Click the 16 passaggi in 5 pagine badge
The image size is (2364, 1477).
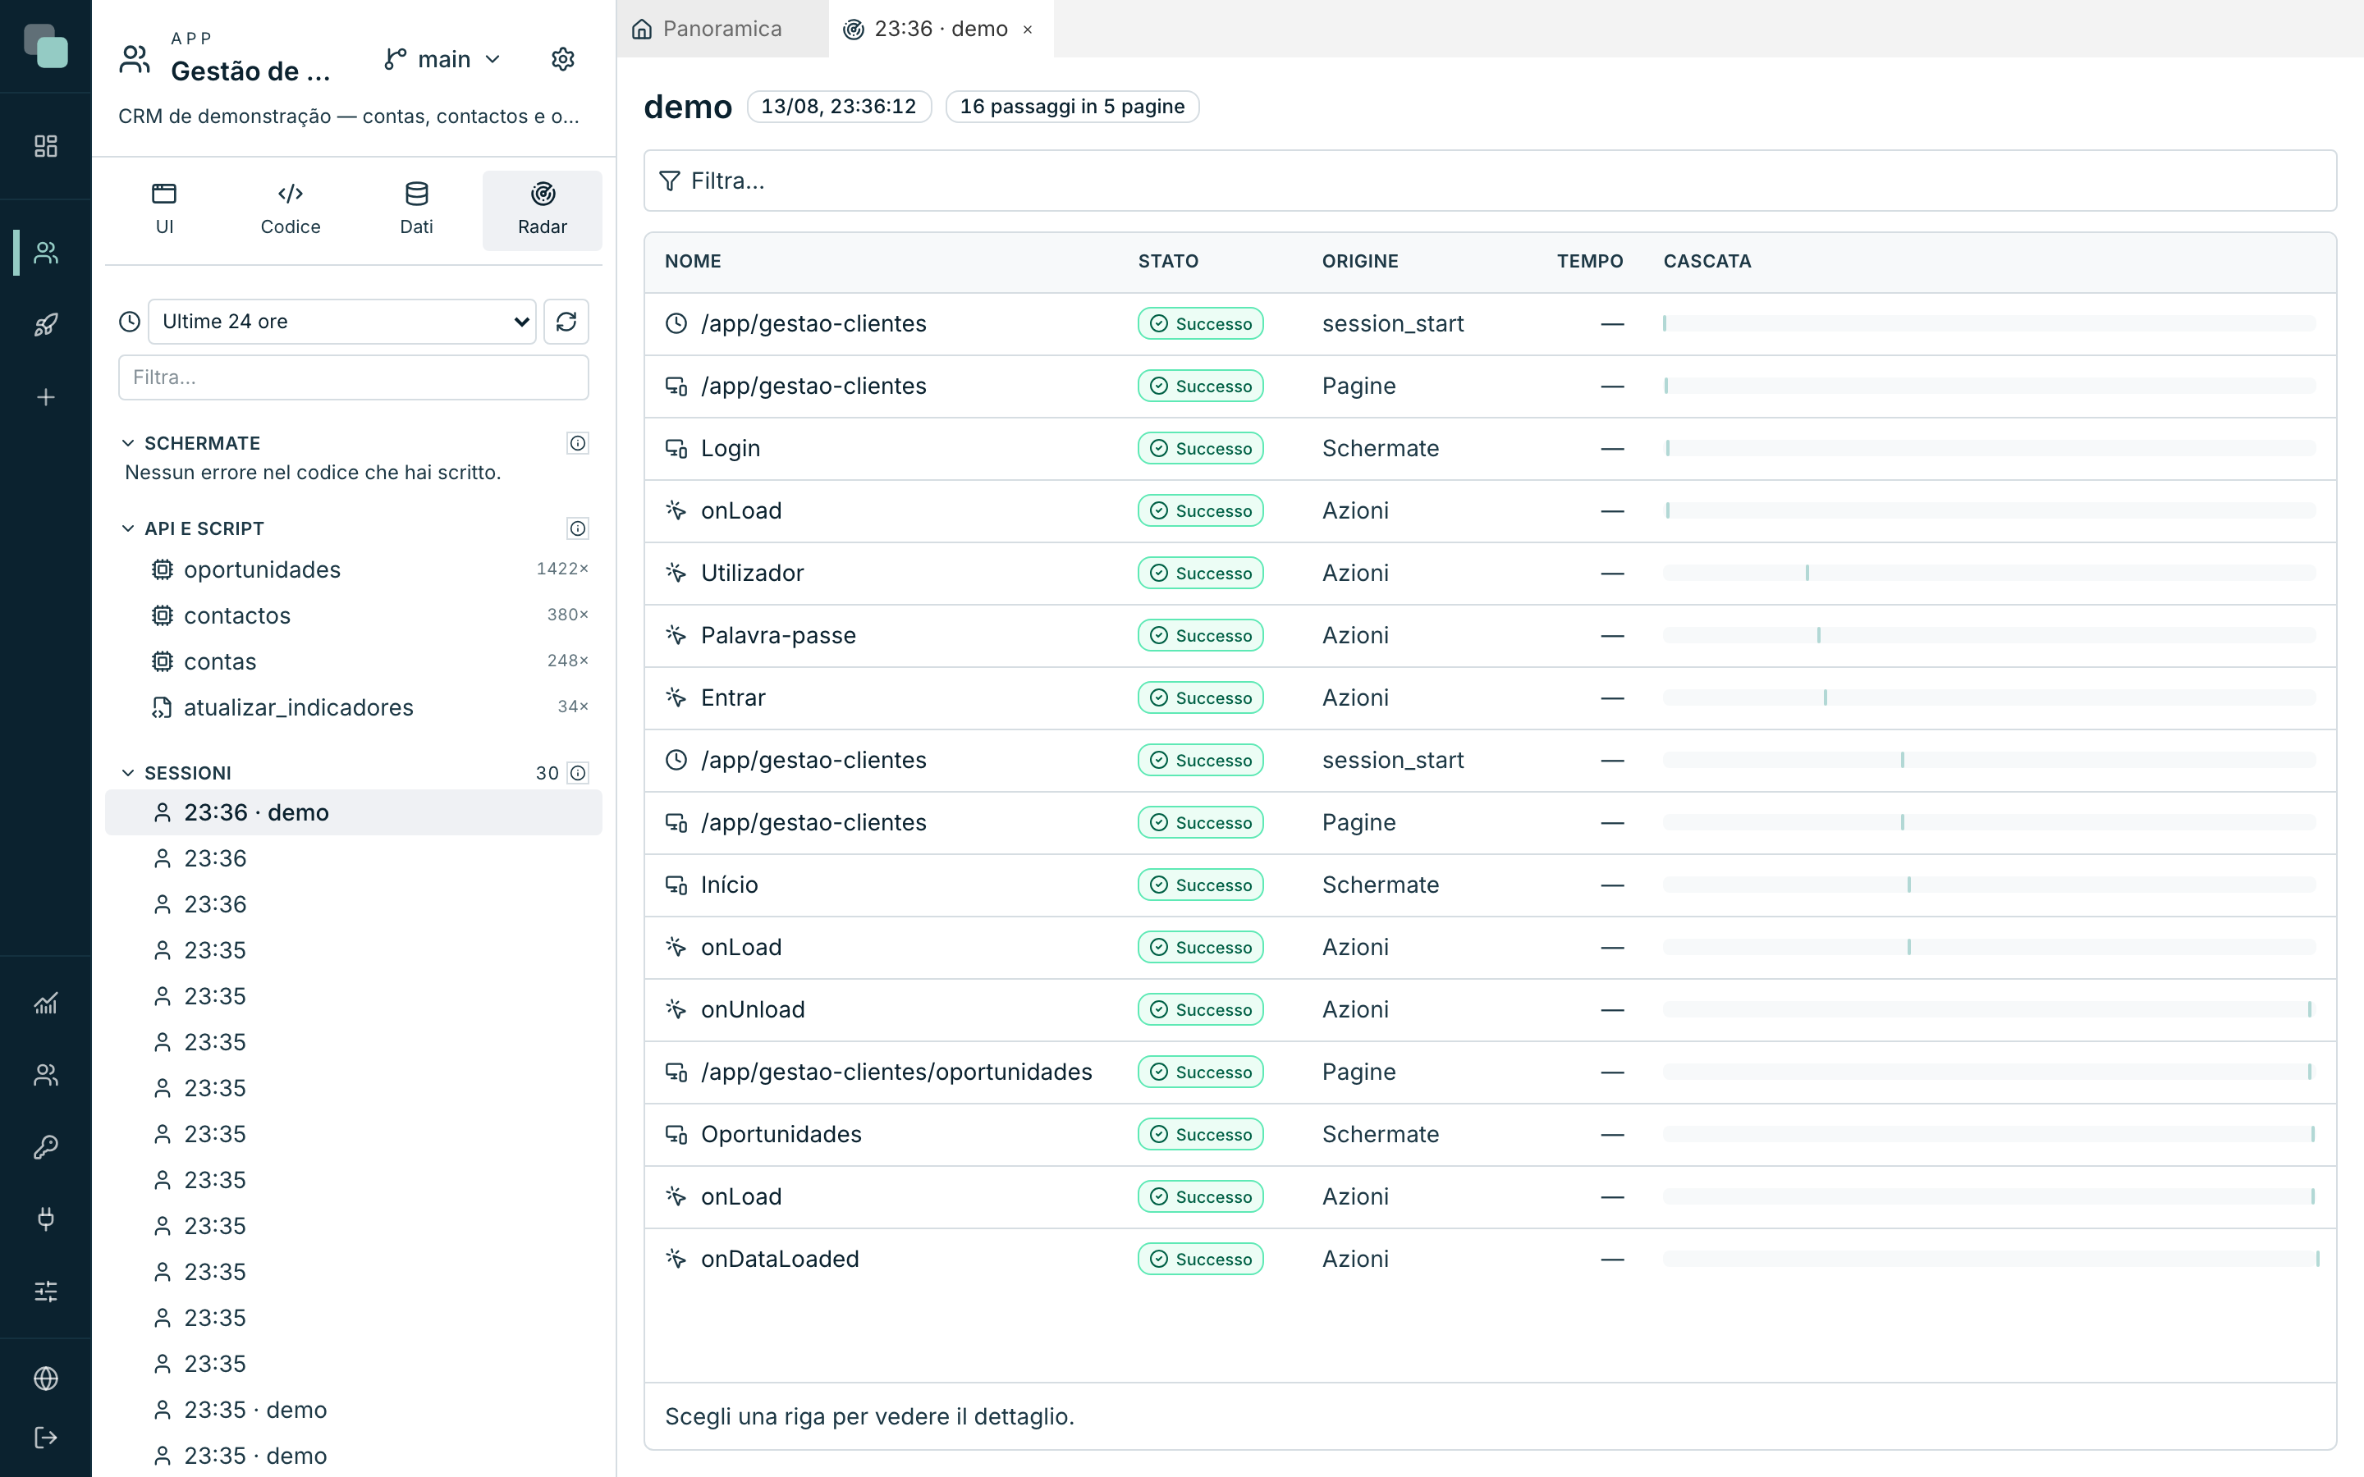pyautogui.click(x=1072, y=107)
